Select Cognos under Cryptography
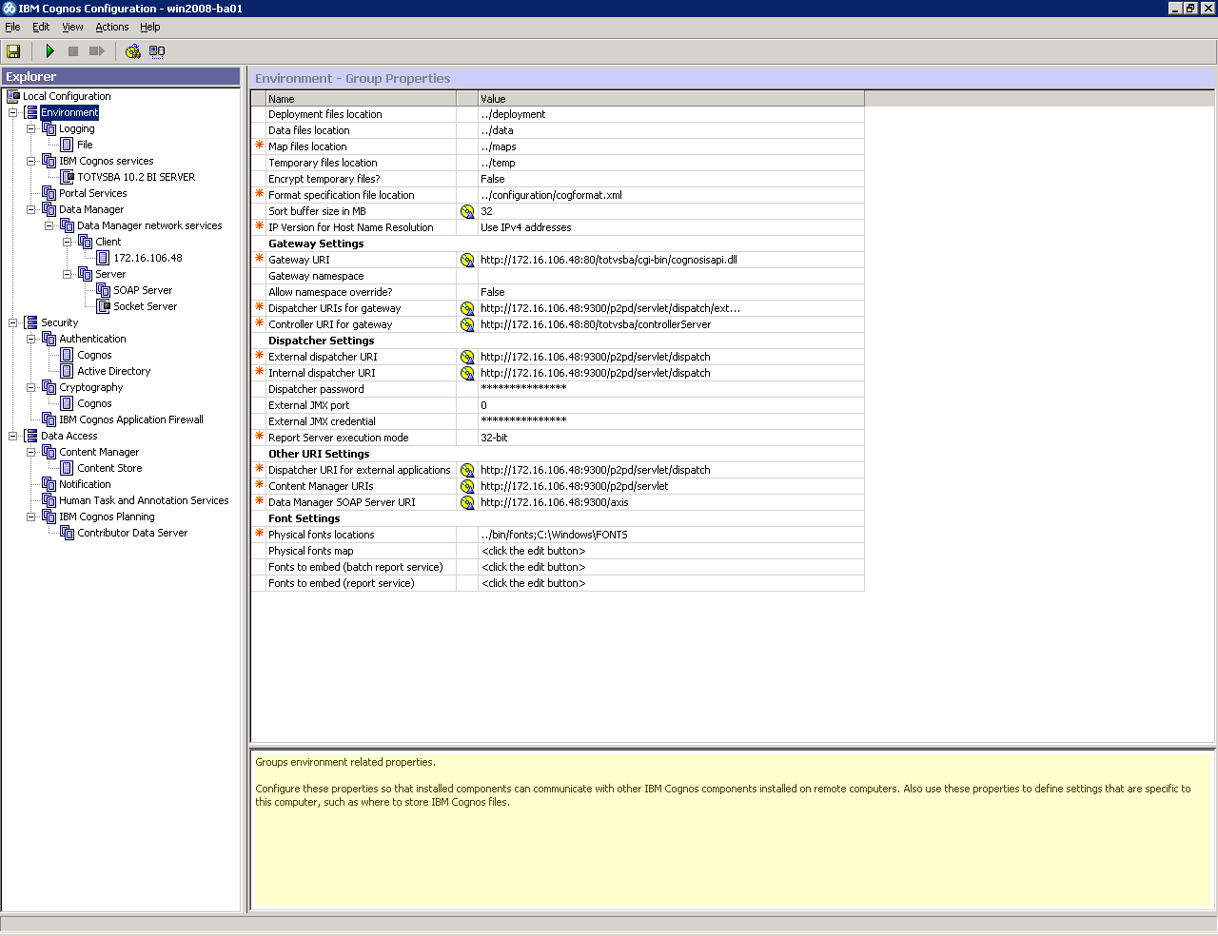Viewport: 1218px width, 936px height. 94,403
